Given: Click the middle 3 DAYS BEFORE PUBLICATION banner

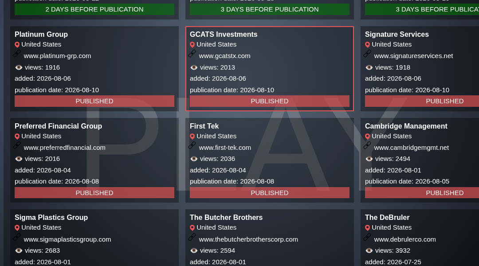Looking at the screenshot, I should click(x=270, y=9).
